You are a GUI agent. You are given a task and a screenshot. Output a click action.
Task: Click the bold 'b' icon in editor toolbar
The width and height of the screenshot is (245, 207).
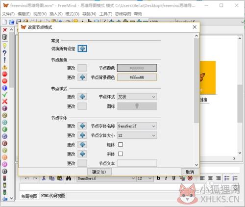tap(158, 178)
